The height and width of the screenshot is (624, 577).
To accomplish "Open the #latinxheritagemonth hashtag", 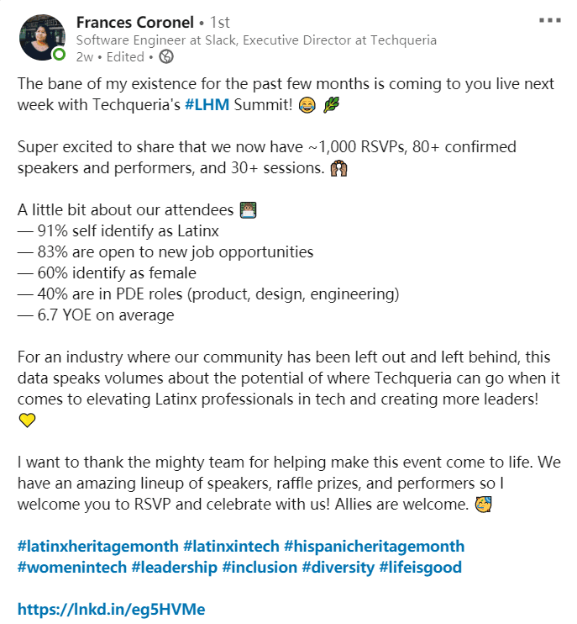I will click(x=97, y=546).
